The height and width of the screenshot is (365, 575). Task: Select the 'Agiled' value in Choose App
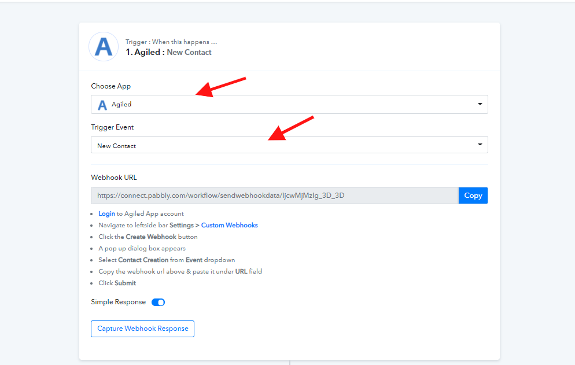[x=121, y=105]
